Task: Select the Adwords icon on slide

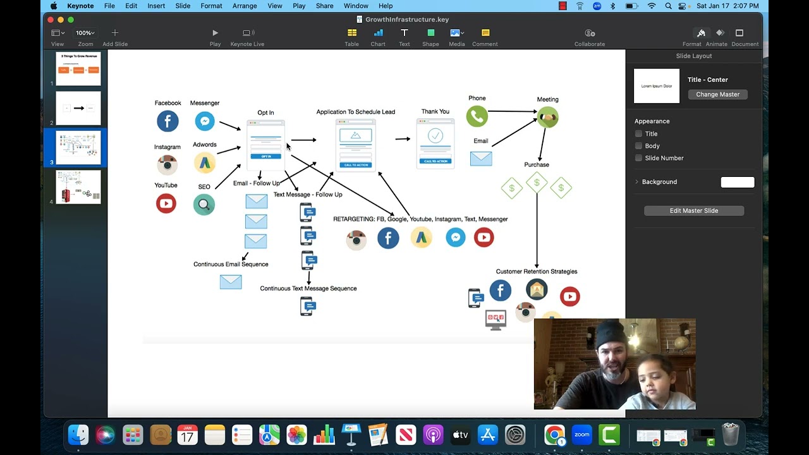Action: click(205, 163)
